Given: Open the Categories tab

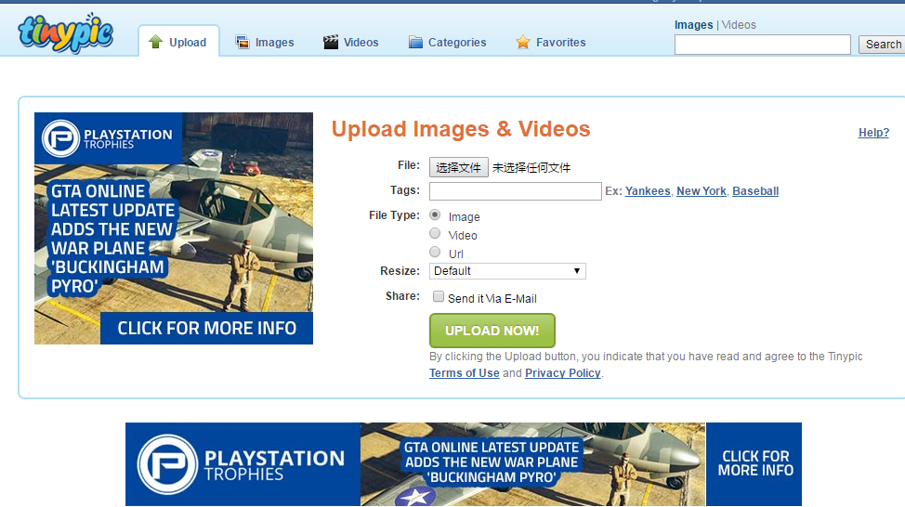Looking at the screenshot, I should coord(447,42).
